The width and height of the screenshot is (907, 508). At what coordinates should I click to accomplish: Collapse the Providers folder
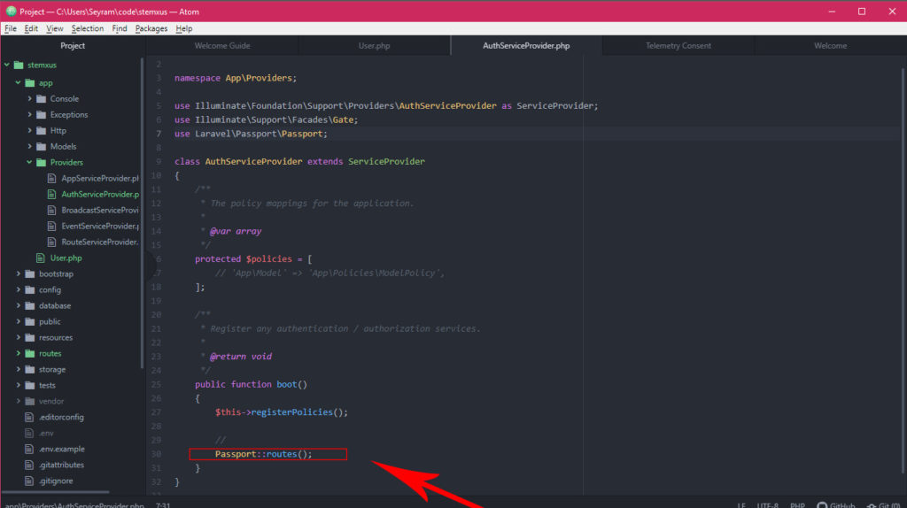tap(29, 163)
